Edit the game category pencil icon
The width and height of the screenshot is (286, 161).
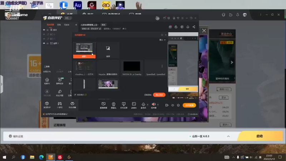(x=100, y=29)
